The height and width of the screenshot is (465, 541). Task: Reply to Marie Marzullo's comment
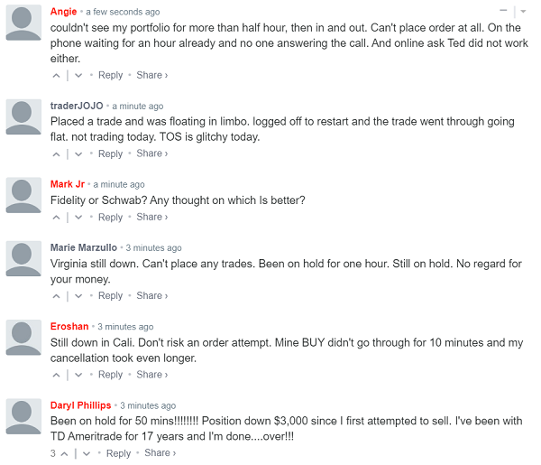coord(110,296)
